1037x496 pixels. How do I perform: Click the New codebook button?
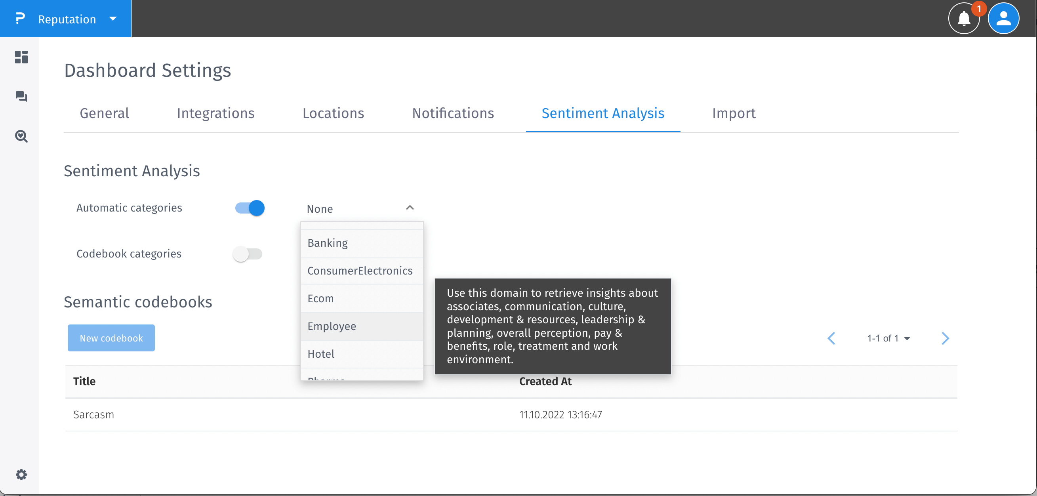click(111, 338)
